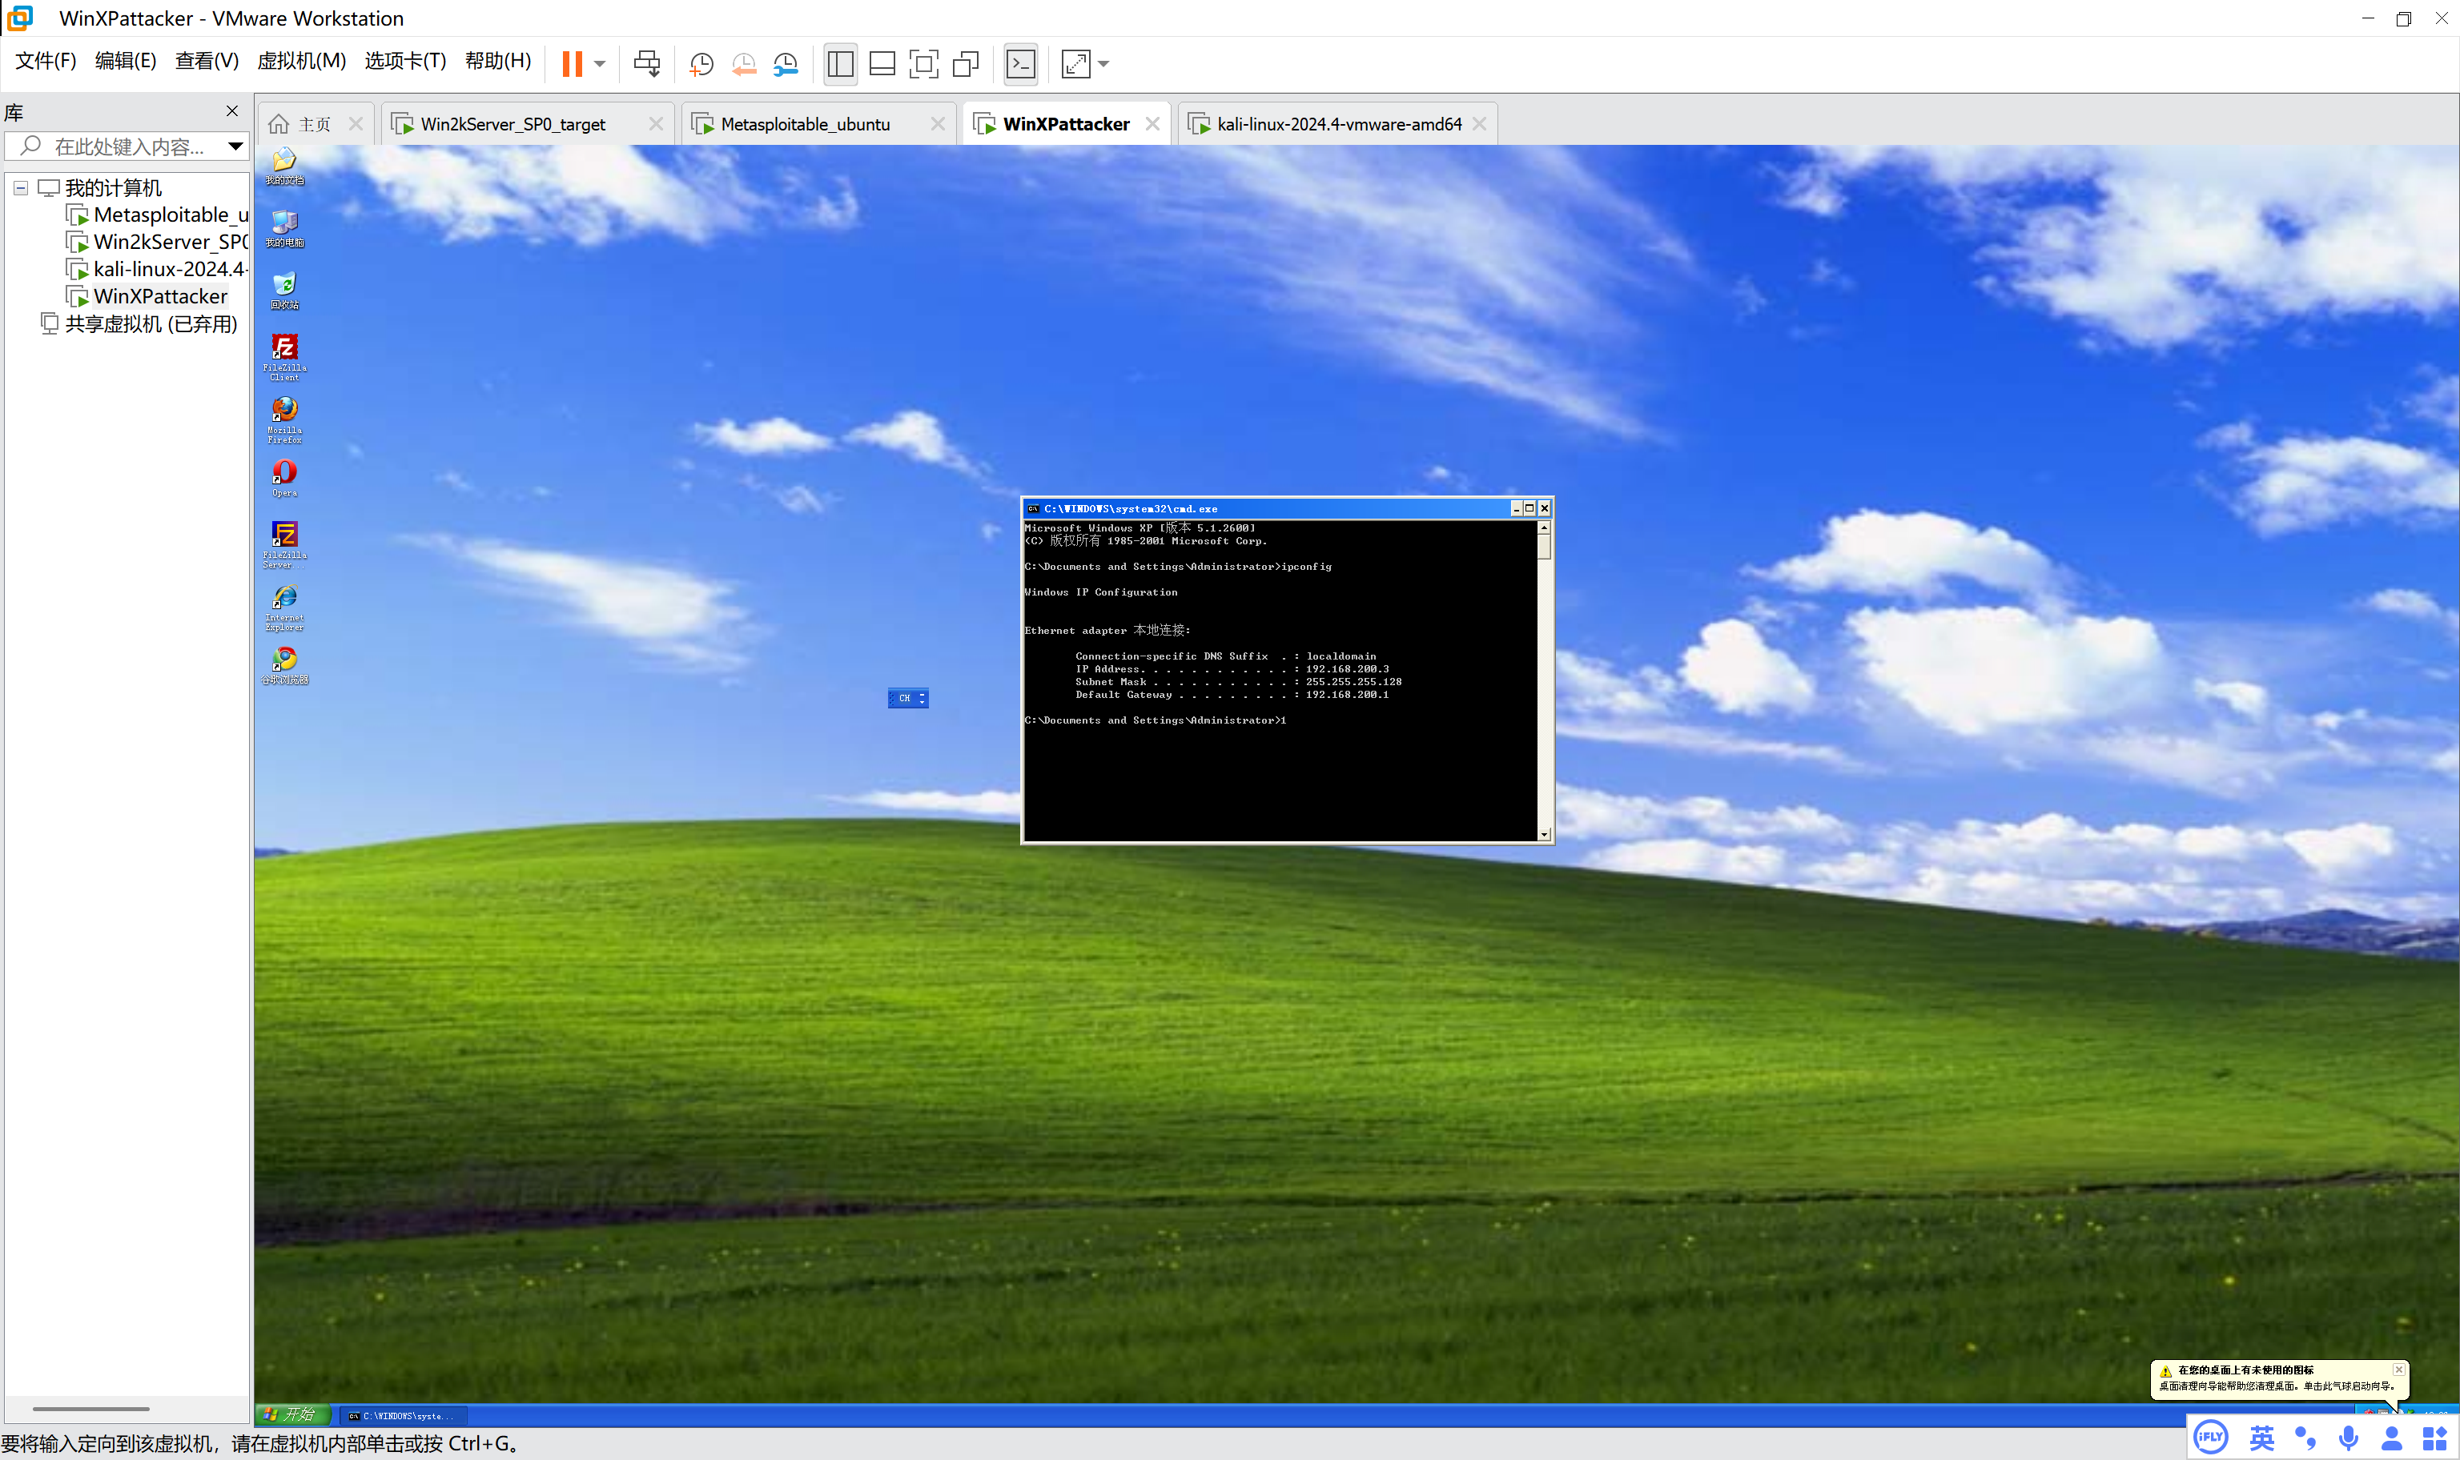Open FileZilla Client desktop icon
Image resolution: width=2460 pixels, height=1460 pixels.
[284, 355]
